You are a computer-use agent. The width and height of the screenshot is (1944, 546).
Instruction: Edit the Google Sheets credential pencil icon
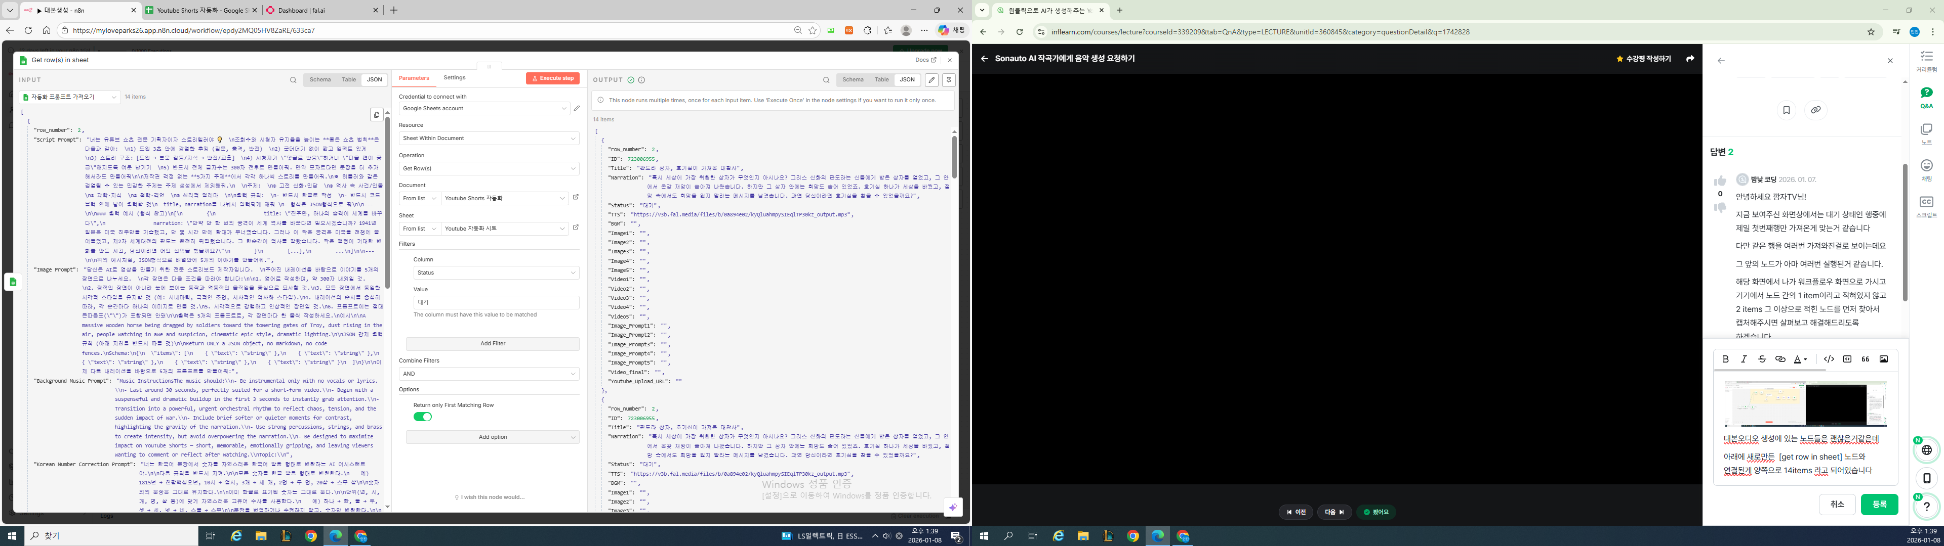(x=577, y=109)
